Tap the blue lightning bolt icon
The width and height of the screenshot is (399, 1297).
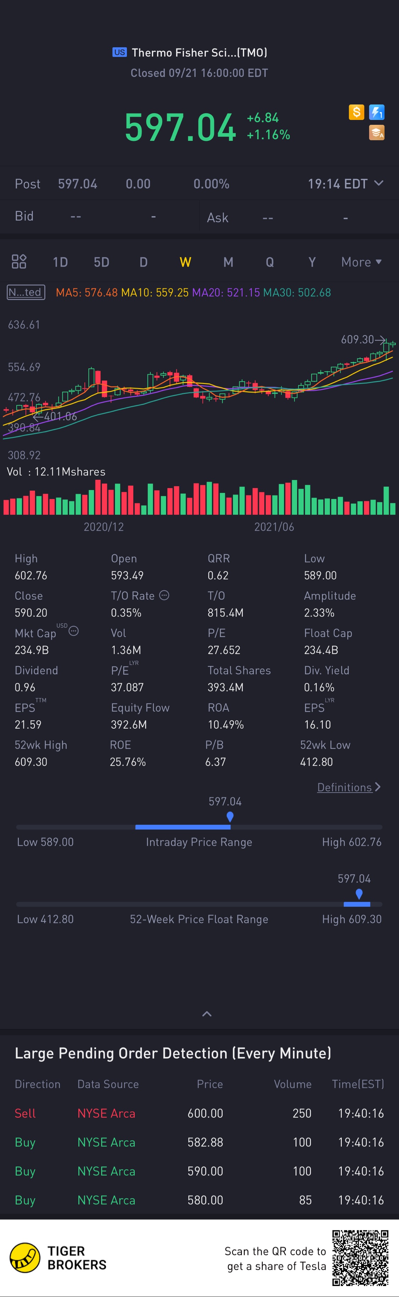pyautogui.click(x=376, y=112)
